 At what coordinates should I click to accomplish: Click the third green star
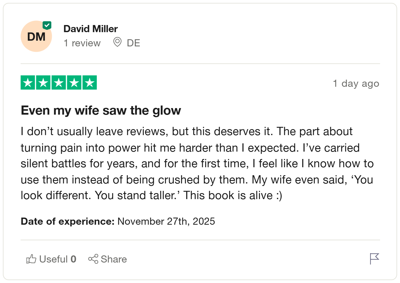pyautogui.click(x=59, y=83)
